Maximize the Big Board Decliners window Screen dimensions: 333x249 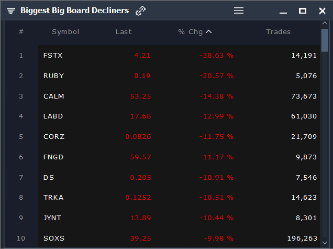[303, 10]
